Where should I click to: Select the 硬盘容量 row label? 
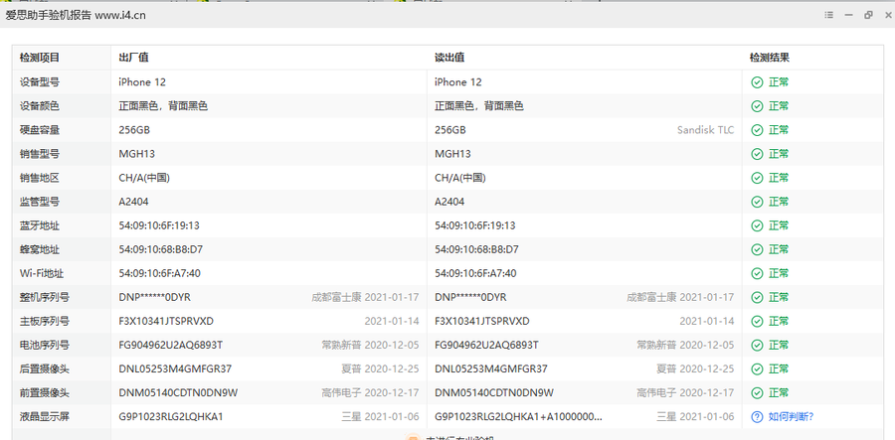[40, 130]
